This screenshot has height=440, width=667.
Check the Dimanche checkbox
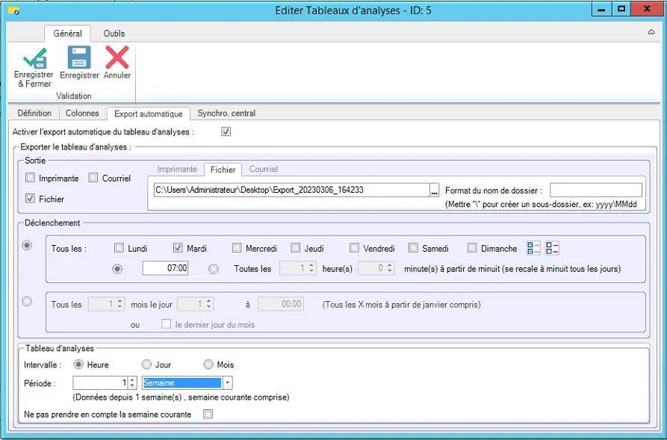click(472, 247)
